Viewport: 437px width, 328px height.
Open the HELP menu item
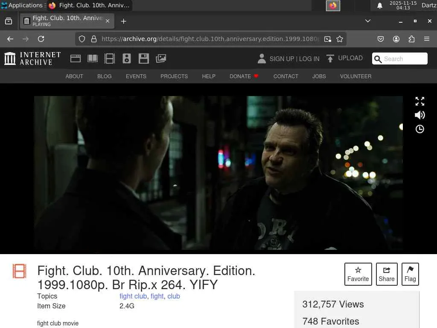pyautogui.click(x=209, y=76)
